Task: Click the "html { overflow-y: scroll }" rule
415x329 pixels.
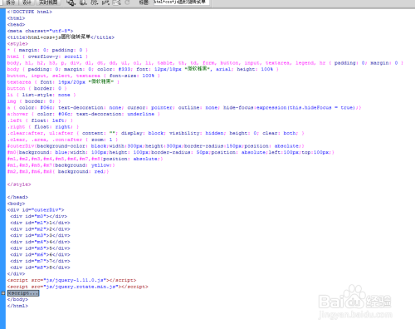Action: (47, 56)
